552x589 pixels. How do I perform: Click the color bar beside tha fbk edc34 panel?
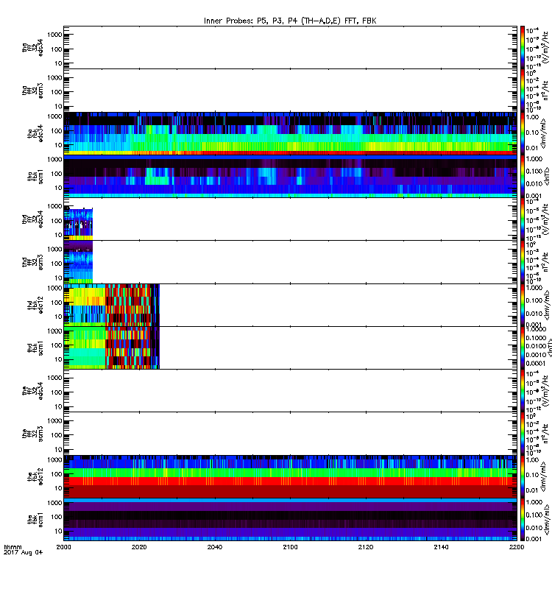pos(523,133)
